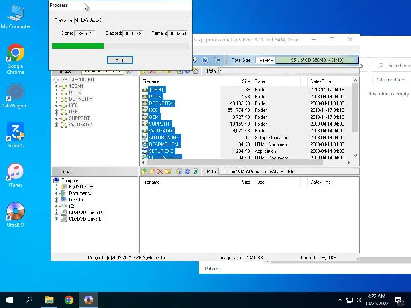Screen dimensions: 411x308
Task: Expand CD/DVD Drive(D:) node
Action: [56, 213]
